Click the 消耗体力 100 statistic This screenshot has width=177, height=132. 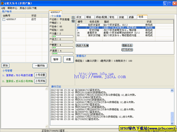[124, 61]
